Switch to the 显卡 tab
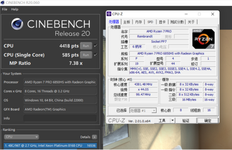This screenshot has width=232, height=150. pyautogui.click(x=162, y=22)
